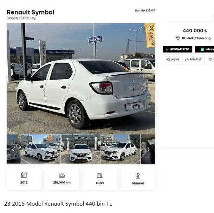Open the WhatsApp contact button
The width and height of the screenshot is (214, 213).
click(x=205, y=49)
